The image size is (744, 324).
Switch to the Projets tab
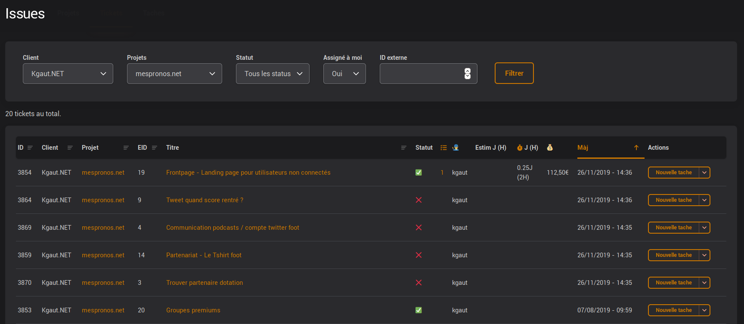[x=68, y=13]
